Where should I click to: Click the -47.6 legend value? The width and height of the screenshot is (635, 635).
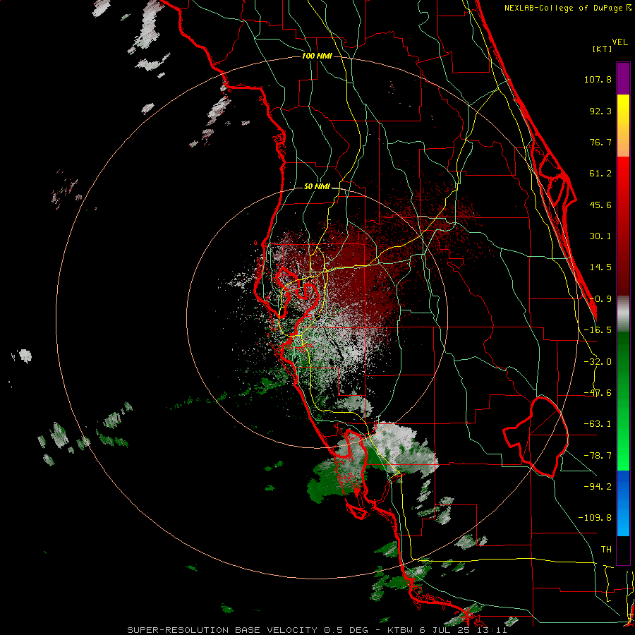[x=598, y=393]
